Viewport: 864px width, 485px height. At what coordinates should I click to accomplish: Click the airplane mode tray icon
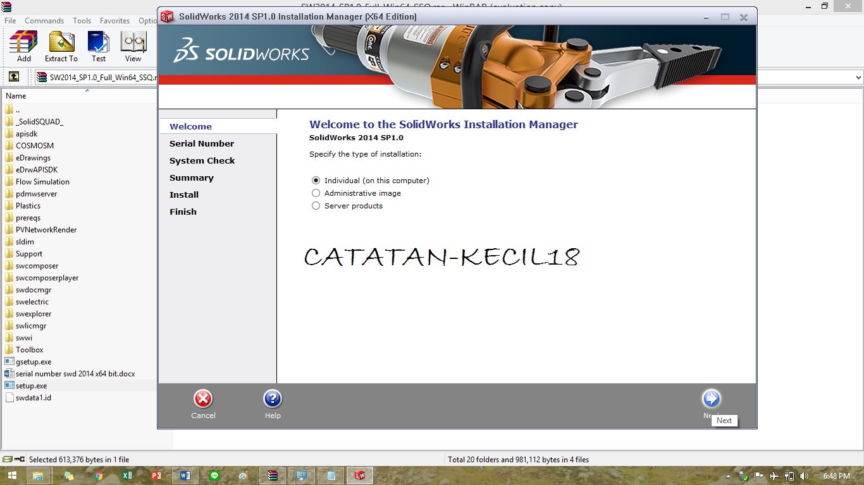[x=774, y=476]
